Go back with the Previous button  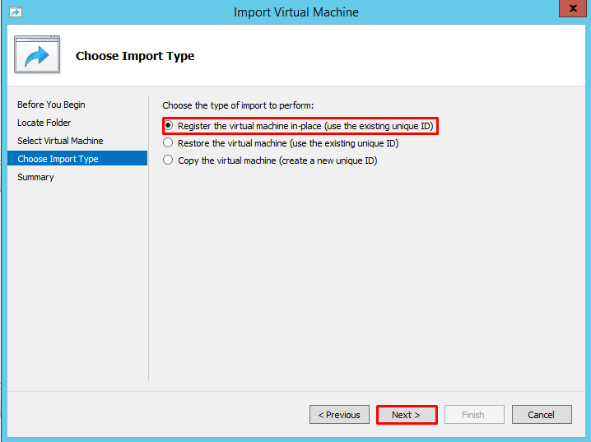pyautogui.click(x=339, y=415)
